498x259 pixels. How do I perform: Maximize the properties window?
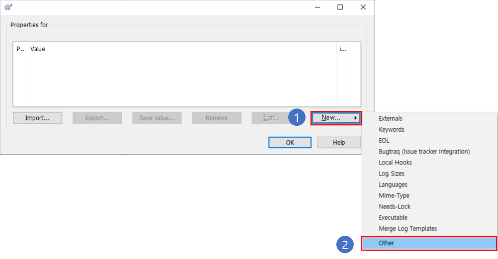[x=340, y=7]
